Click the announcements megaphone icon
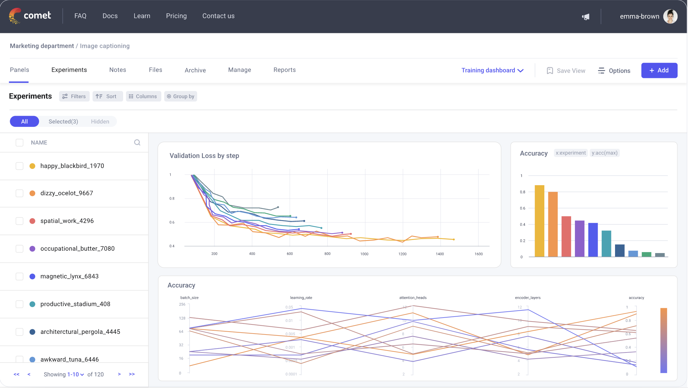This screenshot has width=688, height=388. coord(586,17)
